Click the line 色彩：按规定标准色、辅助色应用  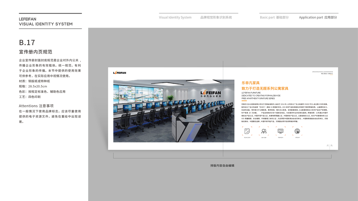[42, 92]
